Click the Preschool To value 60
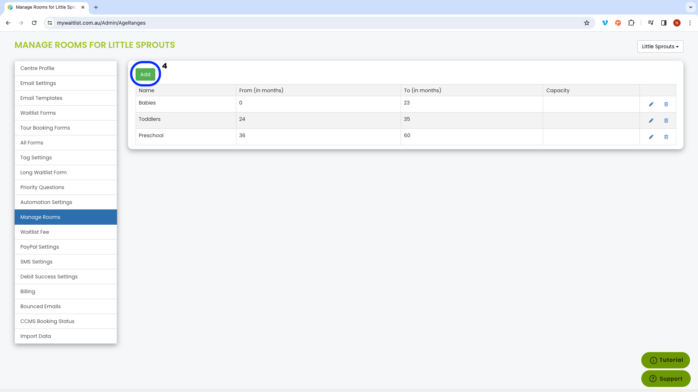Image resolution: width=698 pixels, height=392 pixels. (407, 135)
